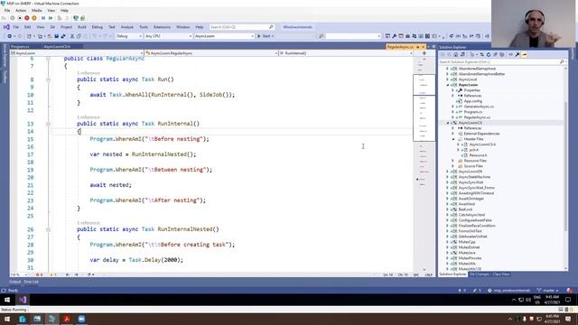Screen dimensions: 578x325
Task: Collapse the Run() method outlining
Action: coord(48,79)
